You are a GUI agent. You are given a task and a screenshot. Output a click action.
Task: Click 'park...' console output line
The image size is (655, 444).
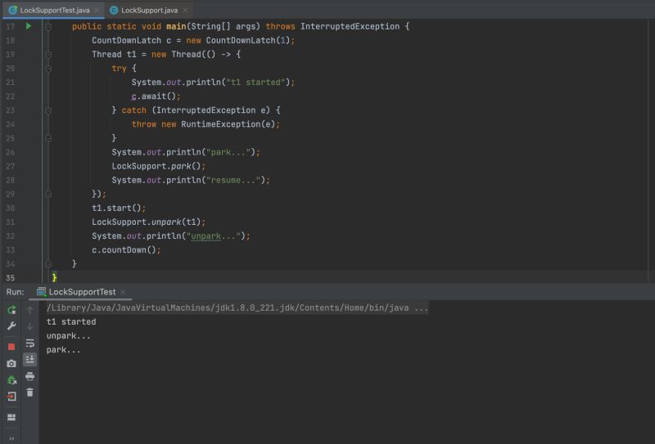click(63, 350)
